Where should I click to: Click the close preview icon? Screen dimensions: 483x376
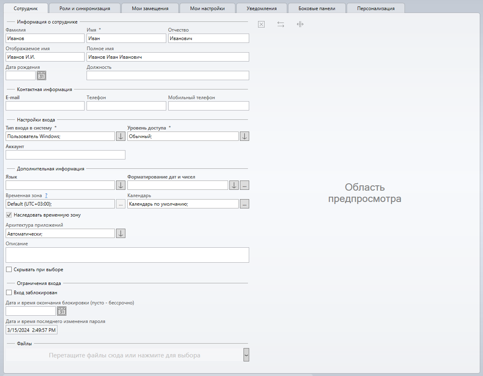click(261, 24)
